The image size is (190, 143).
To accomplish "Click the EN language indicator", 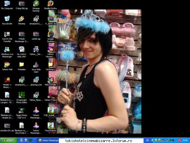I will pyautogui.click(x=147, y=140).
